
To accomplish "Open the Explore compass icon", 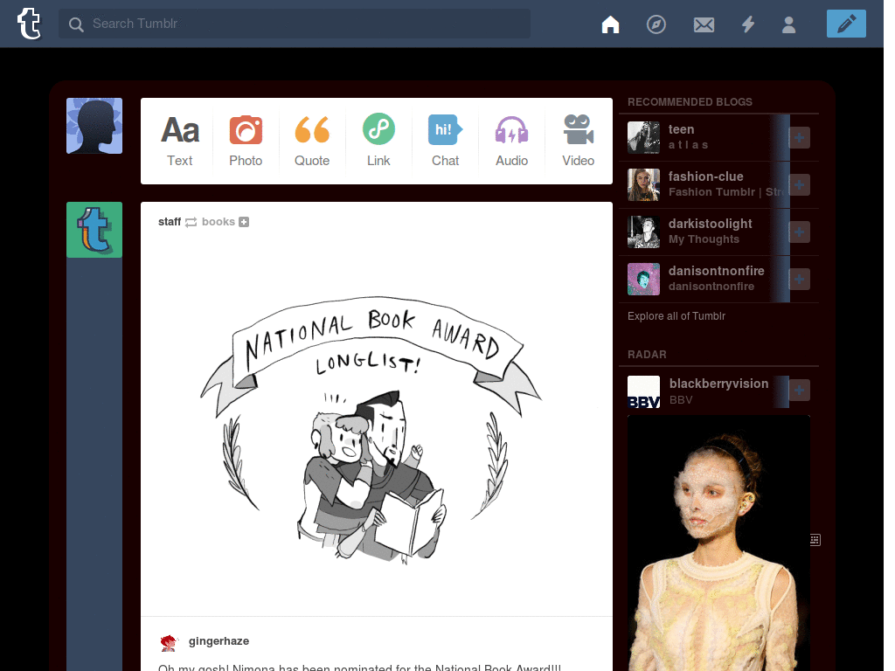I will [x=656, y=24].
